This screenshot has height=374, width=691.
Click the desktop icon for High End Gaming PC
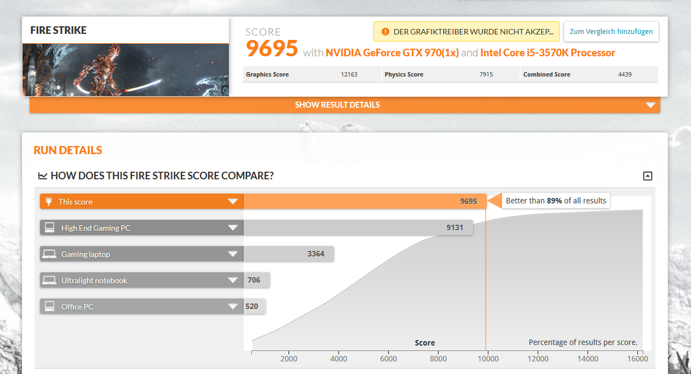49,228
